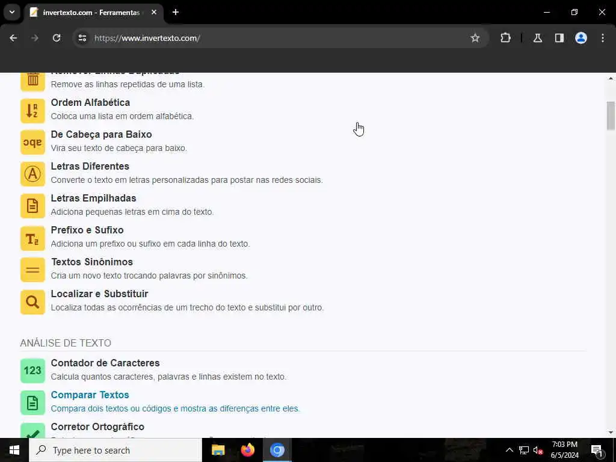Viewport: 616px width, 462px height.
Task: Click the Comparar Textos green document icon
Action: click(32, 402)
